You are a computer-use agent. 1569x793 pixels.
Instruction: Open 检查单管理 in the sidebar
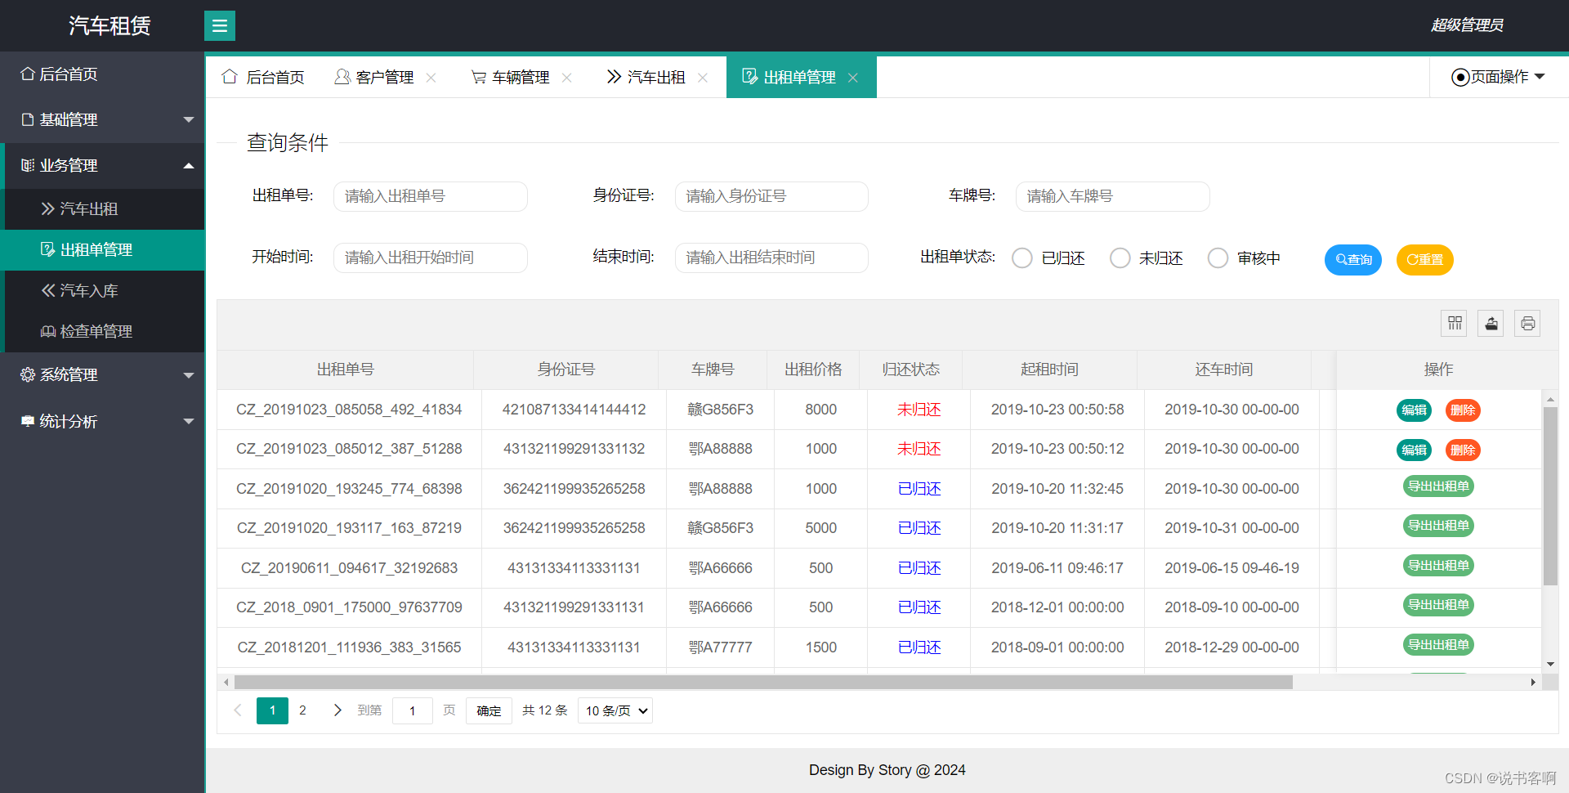[x=104, y=332]
